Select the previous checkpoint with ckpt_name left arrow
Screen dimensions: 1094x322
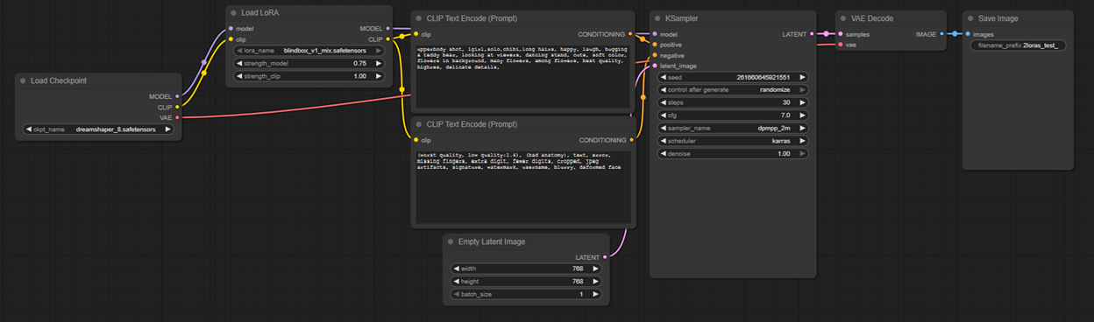point(29,129)
